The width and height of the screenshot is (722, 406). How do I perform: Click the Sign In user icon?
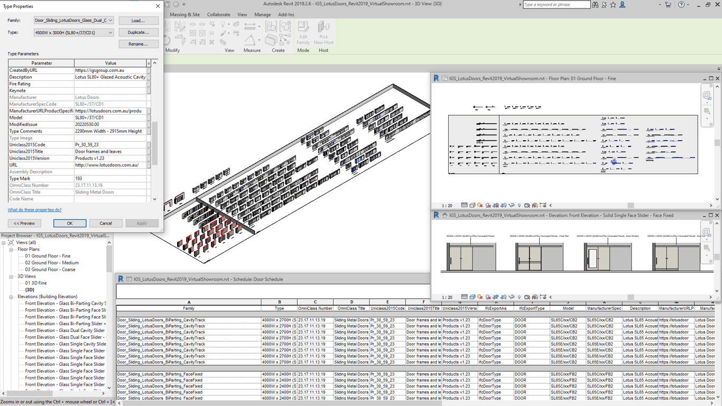coord(623,5)
